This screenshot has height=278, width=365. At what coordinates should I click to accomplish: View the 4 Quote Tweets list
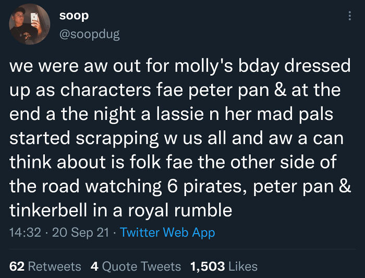click(x=136, y=267)
